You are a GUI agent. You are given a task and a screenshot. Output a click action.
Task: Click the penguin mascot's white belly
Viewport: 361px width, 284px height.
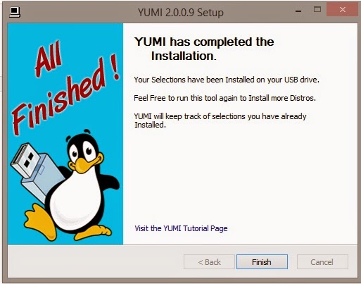[x=76, y=199]
